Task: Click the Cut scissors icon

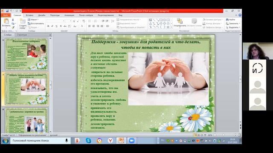Action: point(13,20)
